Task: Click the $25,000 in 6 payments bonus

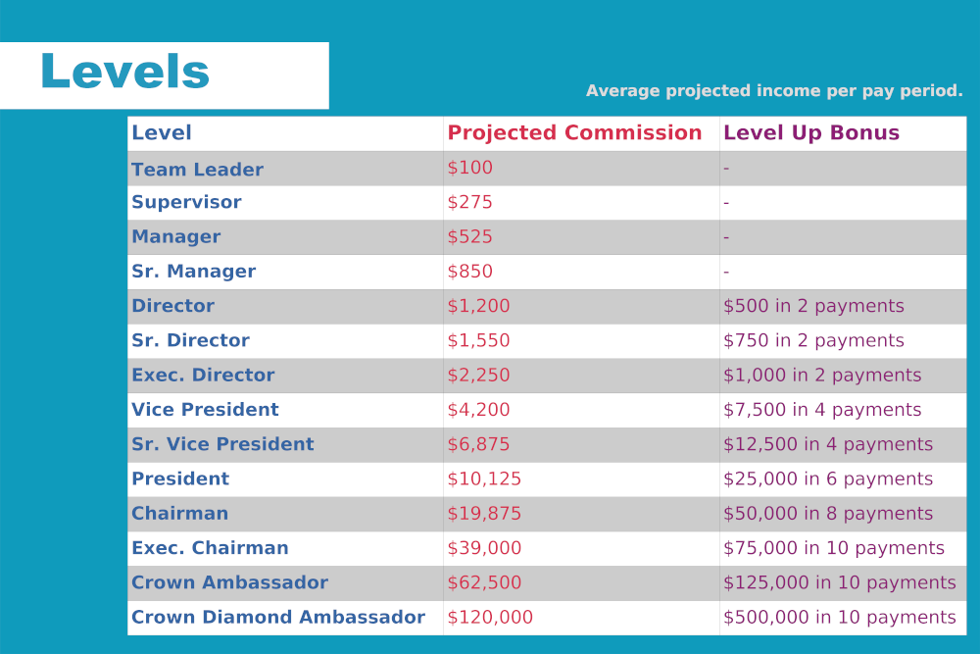Action: (828, 479)
